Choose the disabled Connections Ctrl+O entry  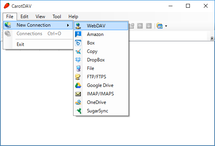click(38, 34)
